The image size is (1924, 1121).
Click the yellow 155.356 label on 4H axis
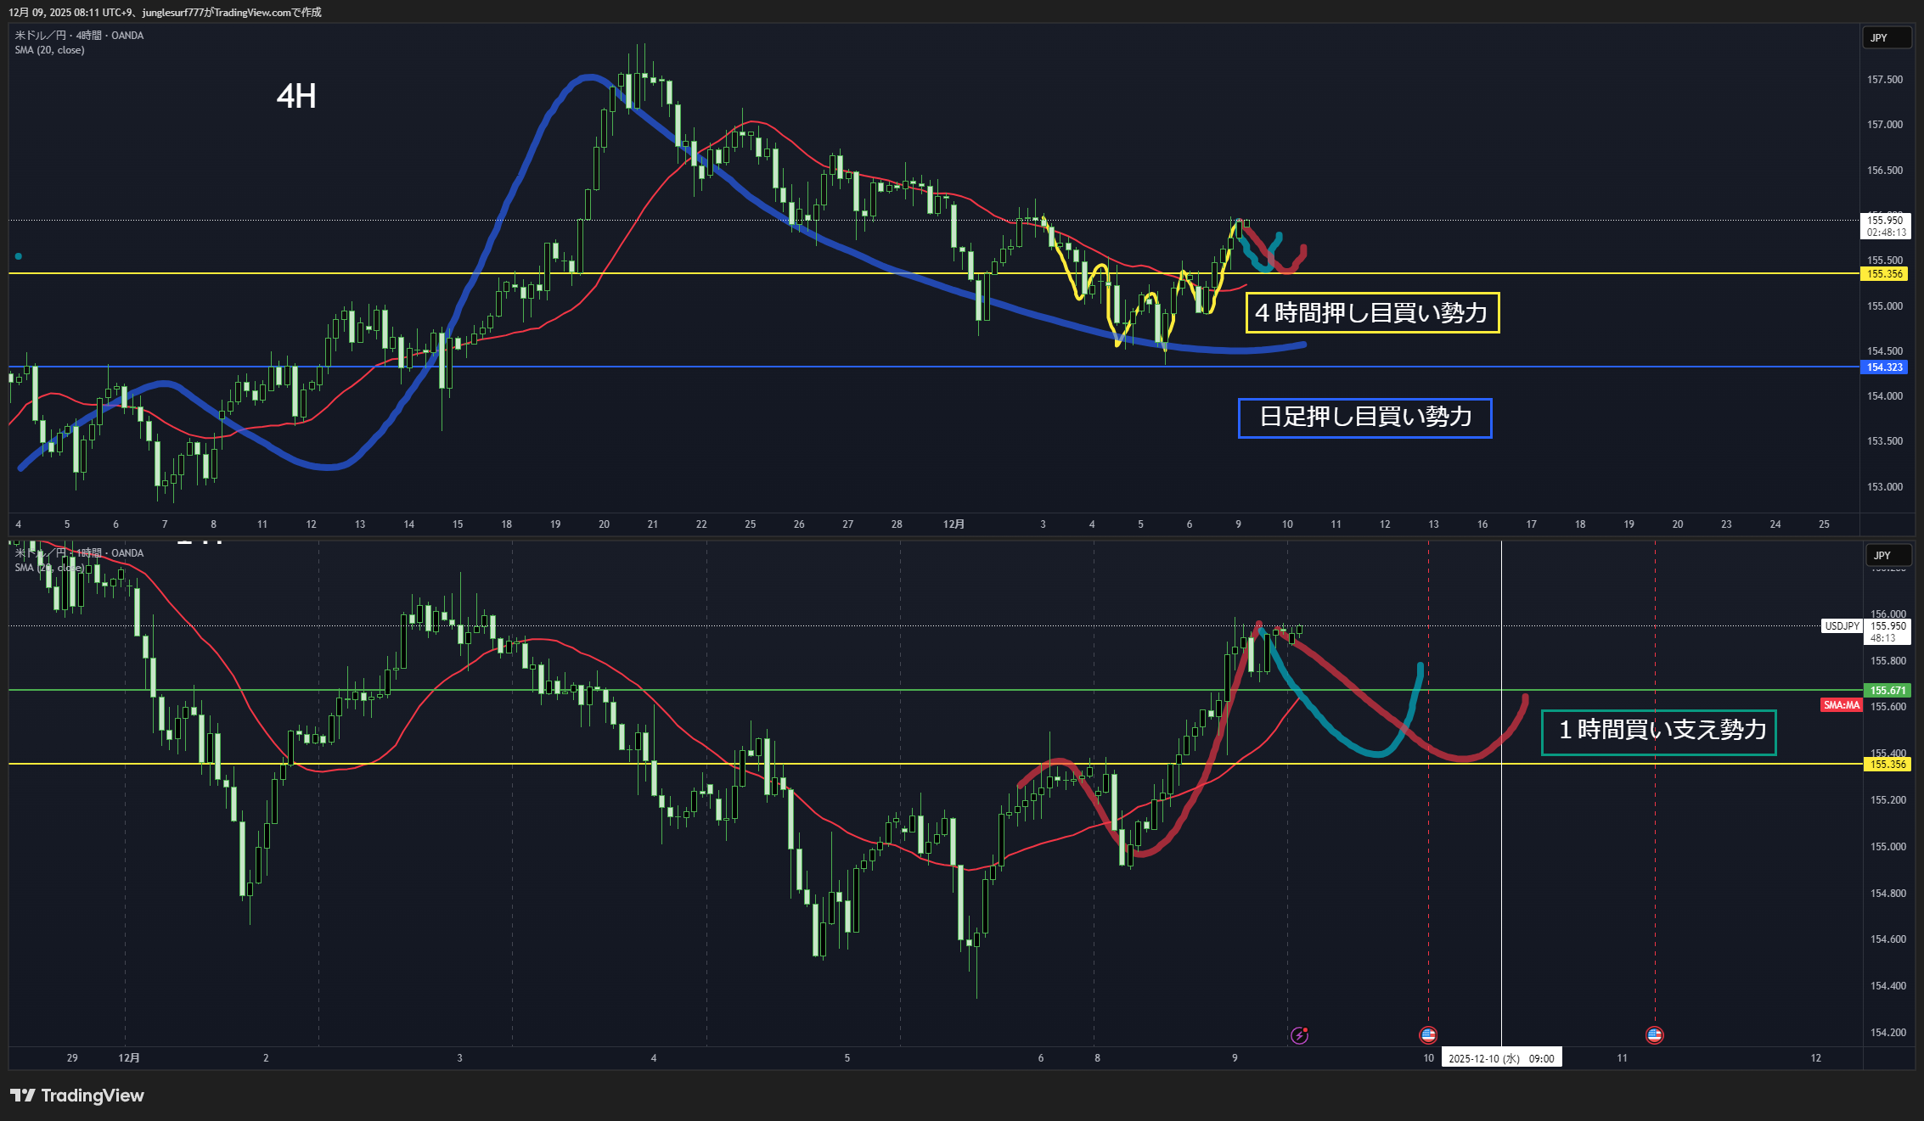tap(1884, 274)
